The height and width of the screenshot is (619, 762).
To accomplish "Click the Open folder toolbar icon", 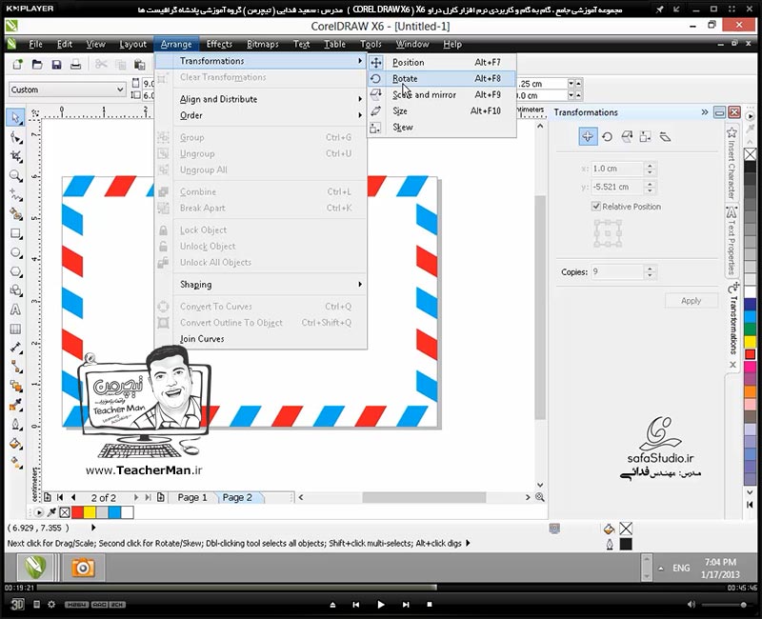I will [x=37, y=64].
